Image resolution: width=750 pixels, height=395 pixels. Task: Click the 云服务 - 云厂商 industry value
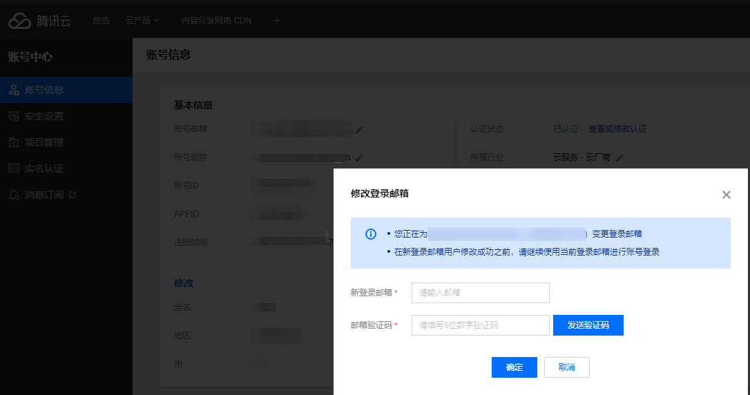[581, 157]
